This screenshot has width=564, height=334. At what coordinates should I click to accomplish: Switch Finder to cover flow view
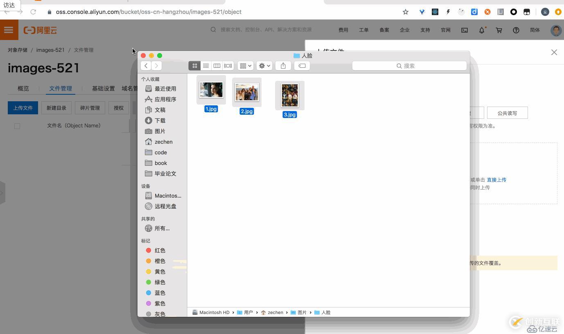(x=228, y=65)
